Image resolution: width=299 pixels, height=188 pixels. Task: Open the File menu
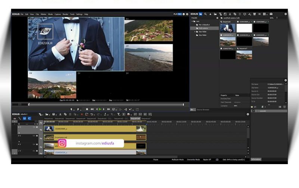[x=22, y=14]
